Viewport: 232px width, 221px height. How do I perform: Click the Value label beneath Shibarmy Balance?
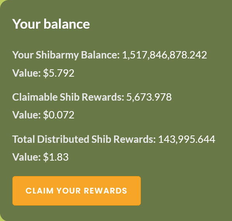pos(26,73)
